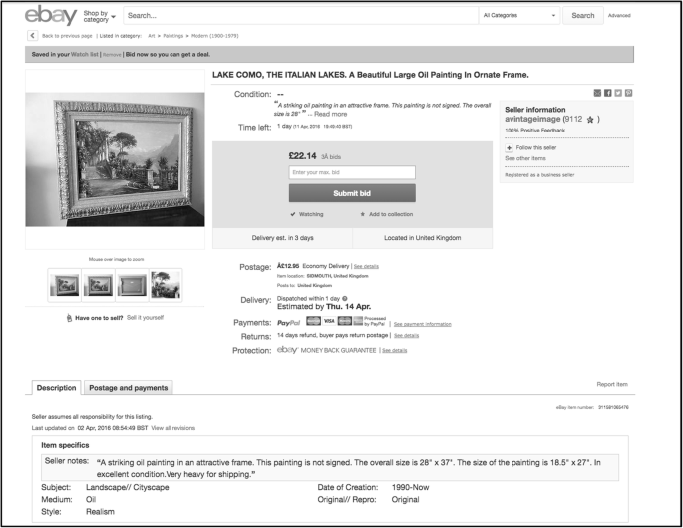
Task: Toggle Add to collection star
Action: [363, 213]
